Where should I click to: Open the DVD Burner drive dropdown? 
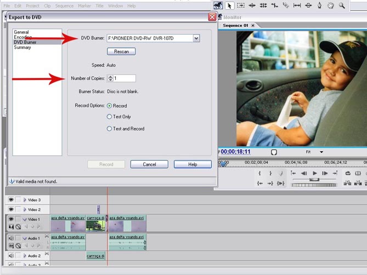[x=196, y=38]
